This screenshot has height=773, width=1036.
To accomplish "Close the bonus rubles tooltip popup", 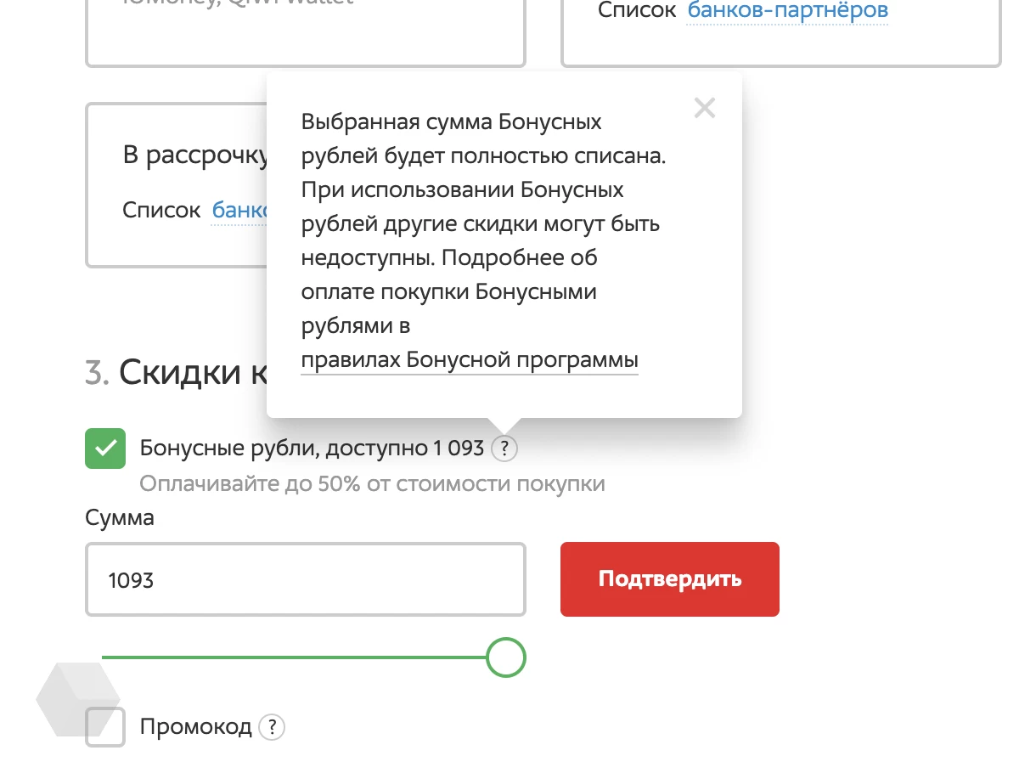I will coord(704,108).
